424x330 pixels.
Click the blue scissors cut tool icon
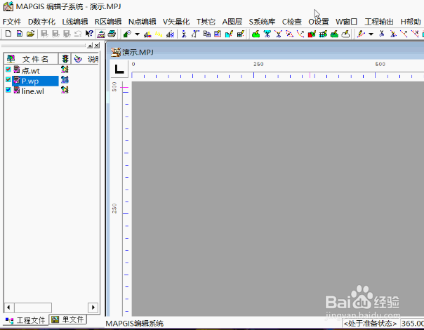pyautogui.click(x=184, y=34)
